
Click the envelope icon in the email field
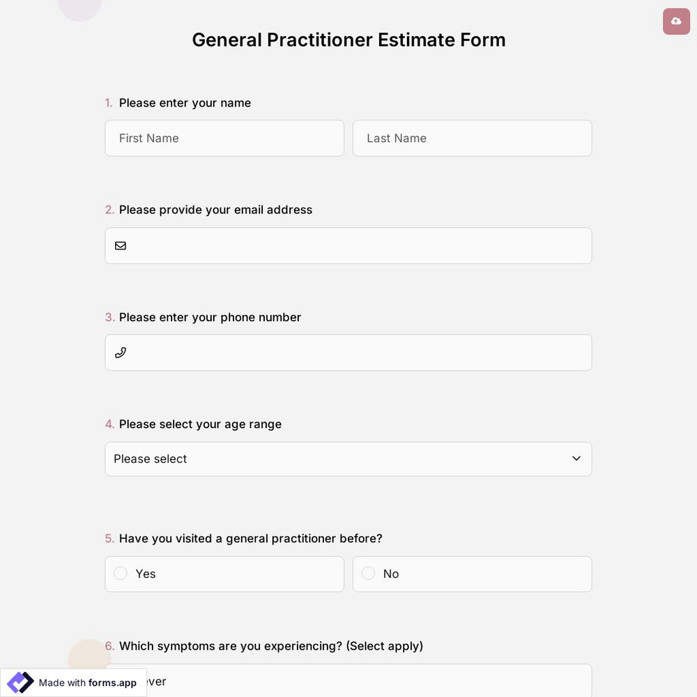(120, 245)
